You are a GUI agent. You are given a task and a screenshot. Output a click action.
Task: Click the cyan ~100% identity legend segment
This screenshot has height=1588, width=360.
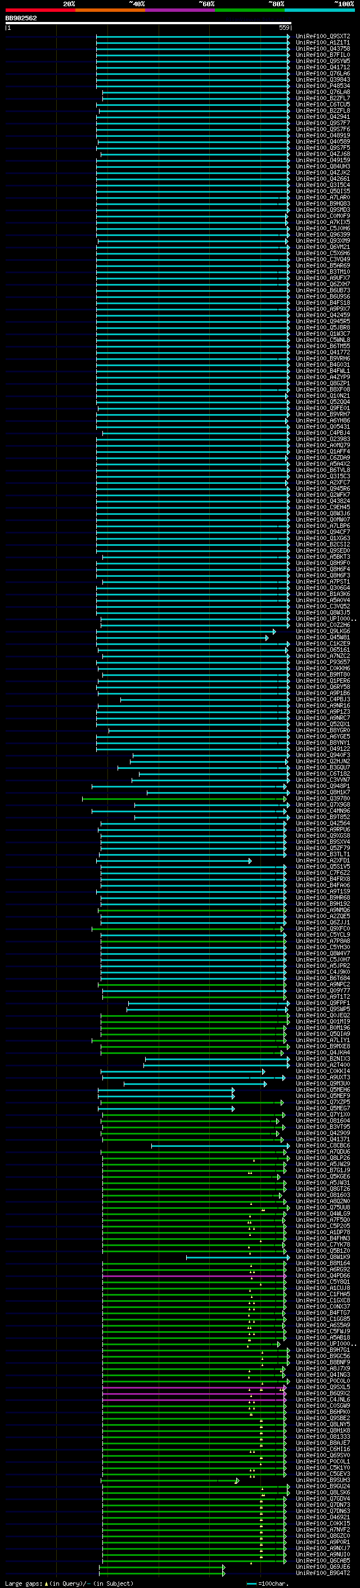click(319, 10)
